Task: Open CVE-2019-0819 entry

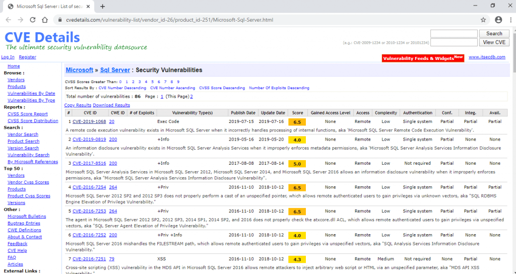Action: [x=89, y=140]
